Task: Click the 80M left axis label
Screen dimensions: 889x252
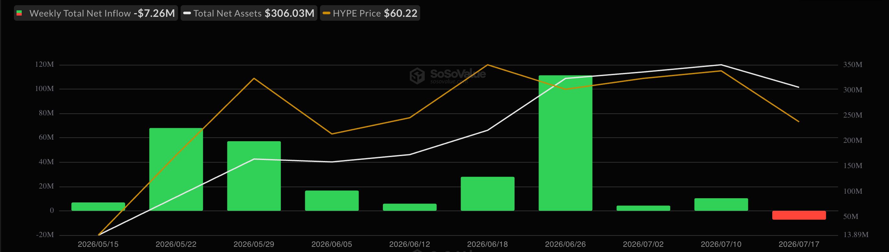Action: (x=47, y=113)
